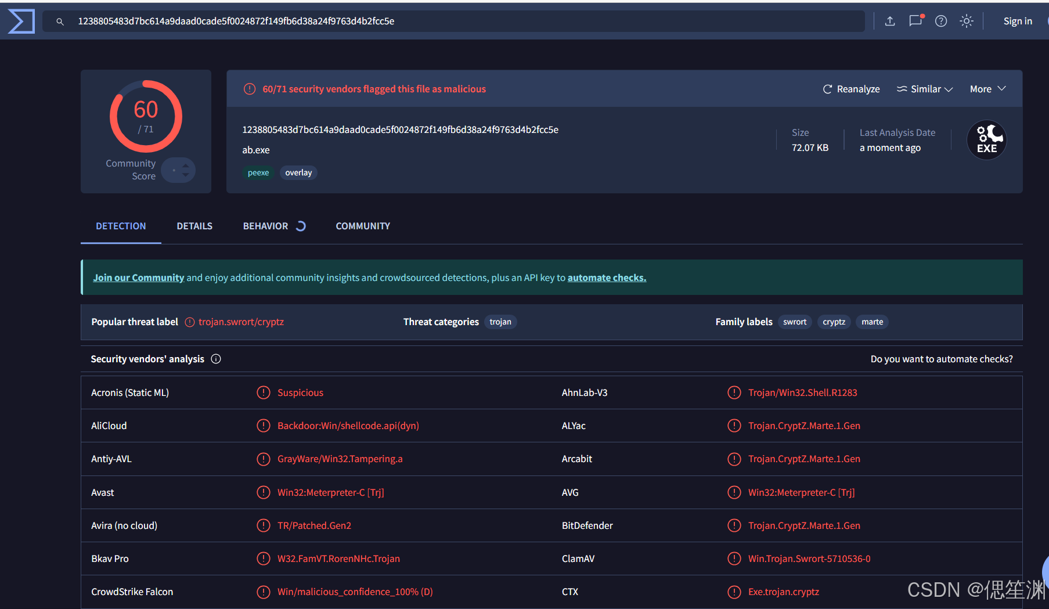The image size is (1049, 609).
Task: Expand the Similar dropdown
Action: pyautogui.click(x=925, y=89)
